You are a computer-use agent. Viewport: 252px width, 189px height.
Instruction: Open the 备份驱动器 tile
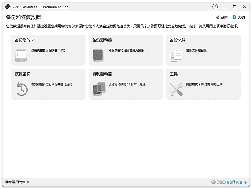(x=126, y=50)
